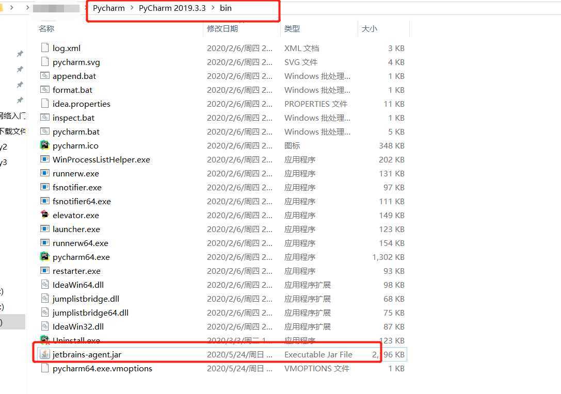Click the pycharm.ico PyCharm logo icon
The width and height of the screenshot is (561, 394).
point(45,145)
